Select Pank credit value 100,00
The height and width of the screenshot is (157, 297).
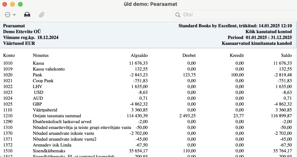[x=237, y=75]
